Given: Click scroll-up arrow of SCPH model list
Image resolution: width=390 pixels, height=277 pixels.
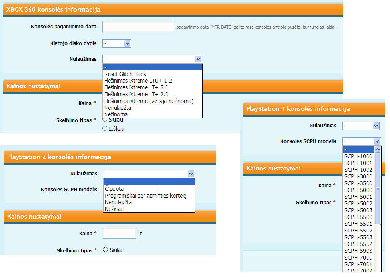Looking at the screenshot, I should 378,149.
